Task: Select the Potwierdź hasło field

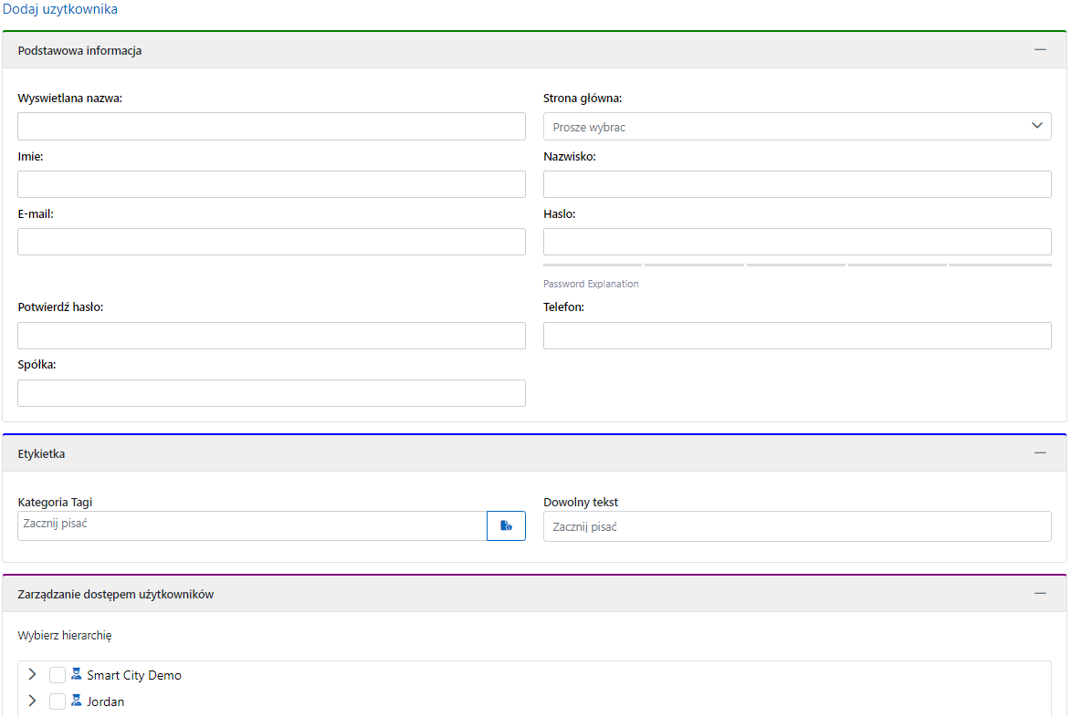Action: point(271,336)
